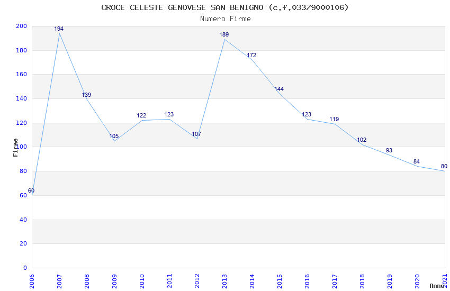Click the data label 105 for 2009

(114, 136)
